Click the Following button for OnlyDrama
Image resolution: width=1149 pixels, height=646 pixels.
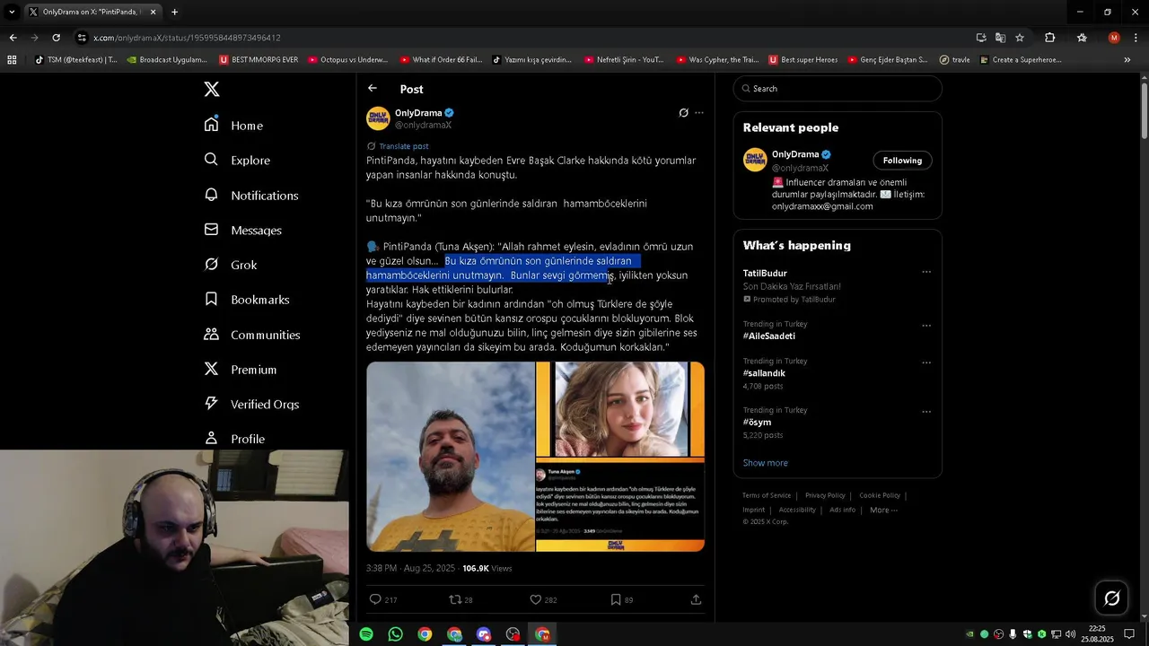902,161
